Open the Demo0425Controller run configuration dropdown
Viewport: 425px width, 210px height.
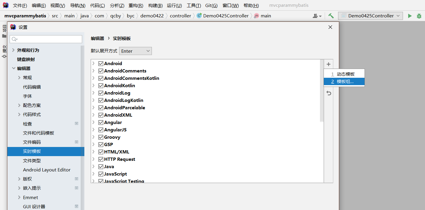(x=370, y=16)
